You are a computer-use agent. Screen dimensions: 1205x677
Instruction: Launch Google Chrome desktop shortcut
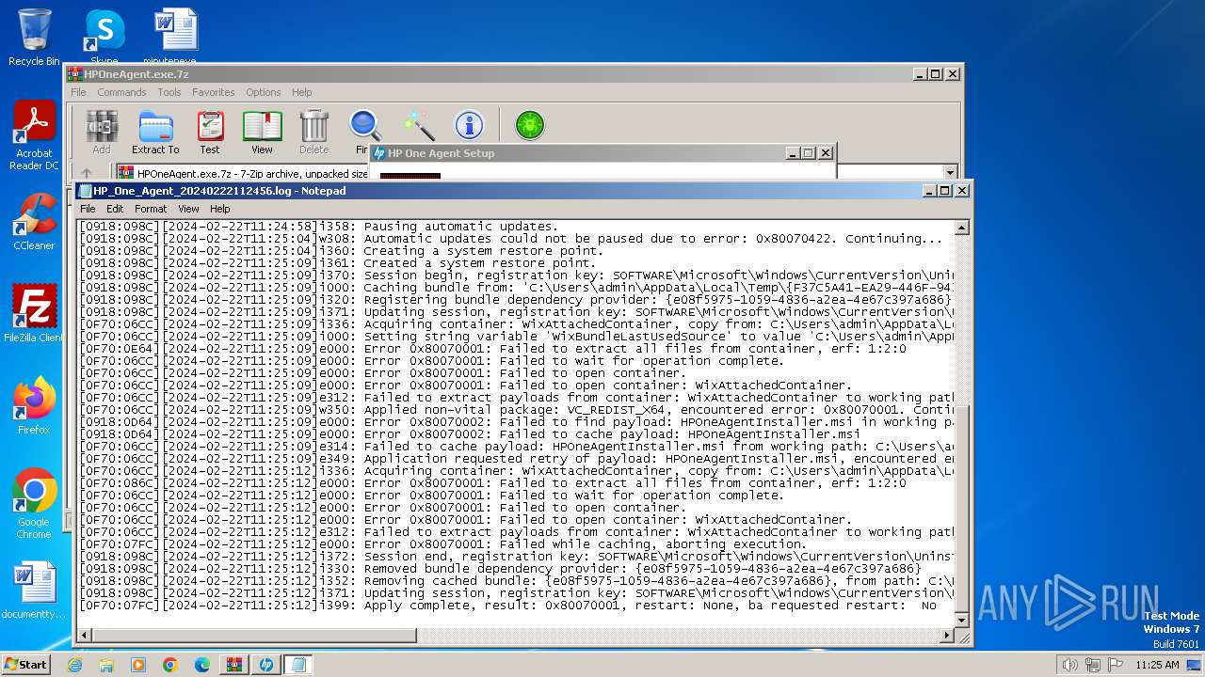(x=34, y=503)
